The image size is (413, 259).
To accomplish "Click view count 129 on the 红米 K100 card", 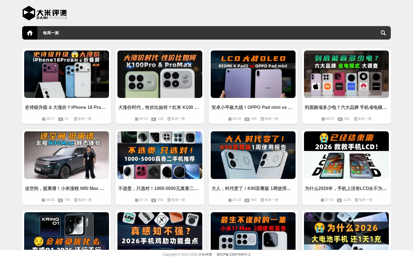I will [x=160, y=119].
